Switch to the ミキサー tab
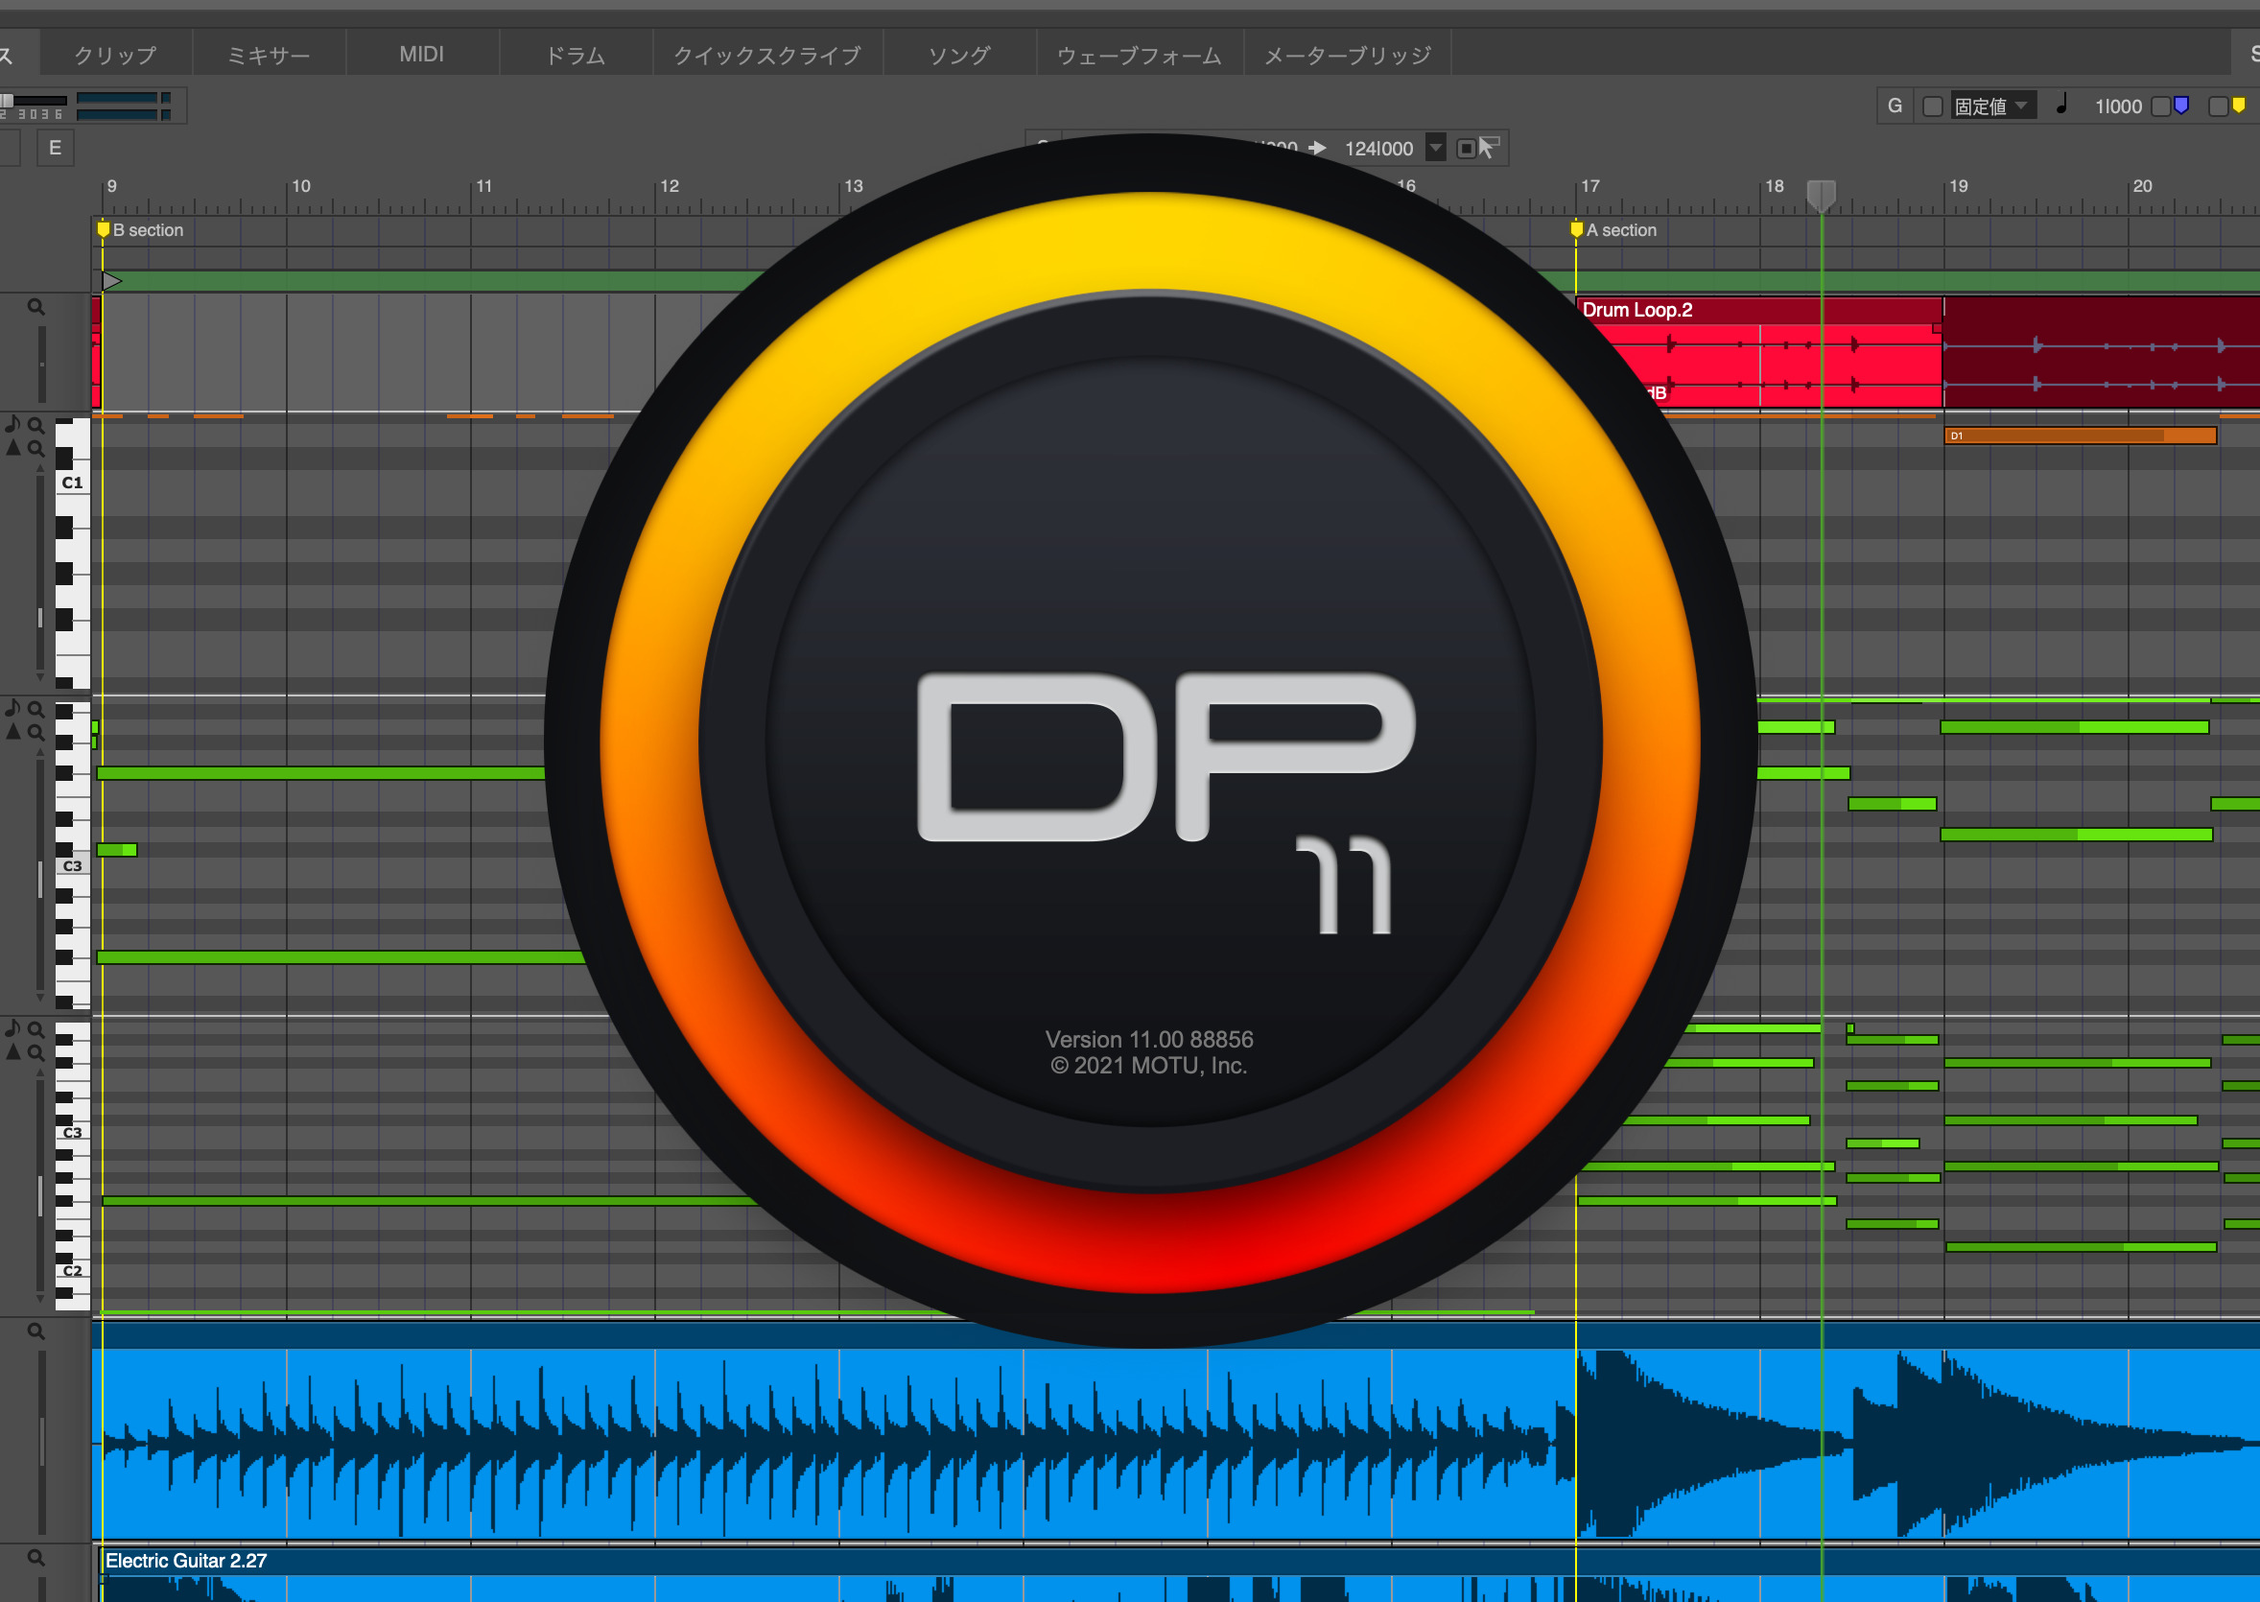The width and height of the screenshot is (2260, 1602). 269,56
